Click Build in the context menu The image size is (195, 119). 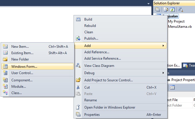[88, 19]
